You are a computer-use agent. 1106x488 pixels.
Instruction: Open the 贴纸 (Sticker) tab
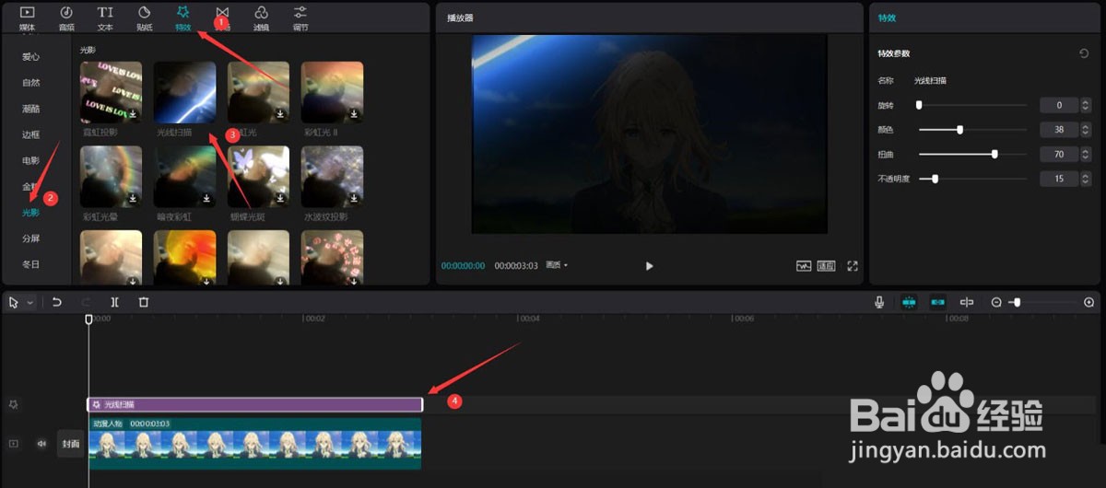(144, 17)
